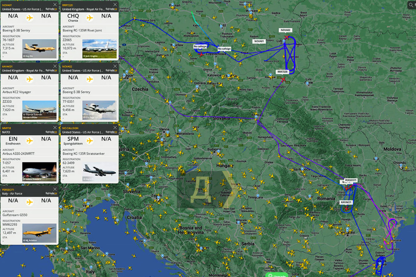
Task: Dismiss the MMF18 NATO flight card
Action: (x=55, y=128)
